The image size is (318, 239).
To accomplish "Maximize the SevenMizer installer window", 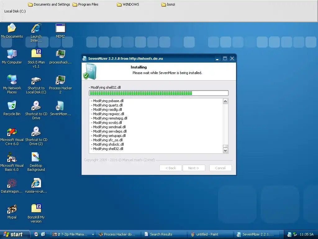I will (225, 59).
